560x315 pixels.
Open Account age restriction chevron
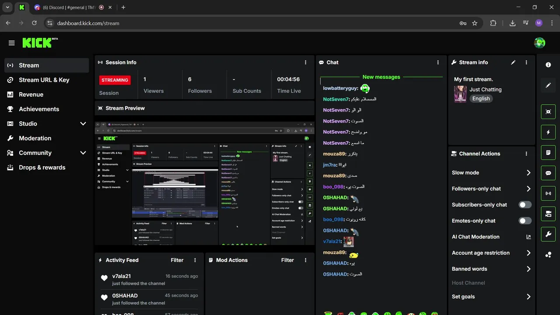click(x=528, y=253)
